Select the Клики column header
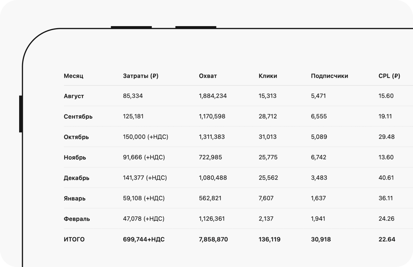 click(x=268, y=76)
